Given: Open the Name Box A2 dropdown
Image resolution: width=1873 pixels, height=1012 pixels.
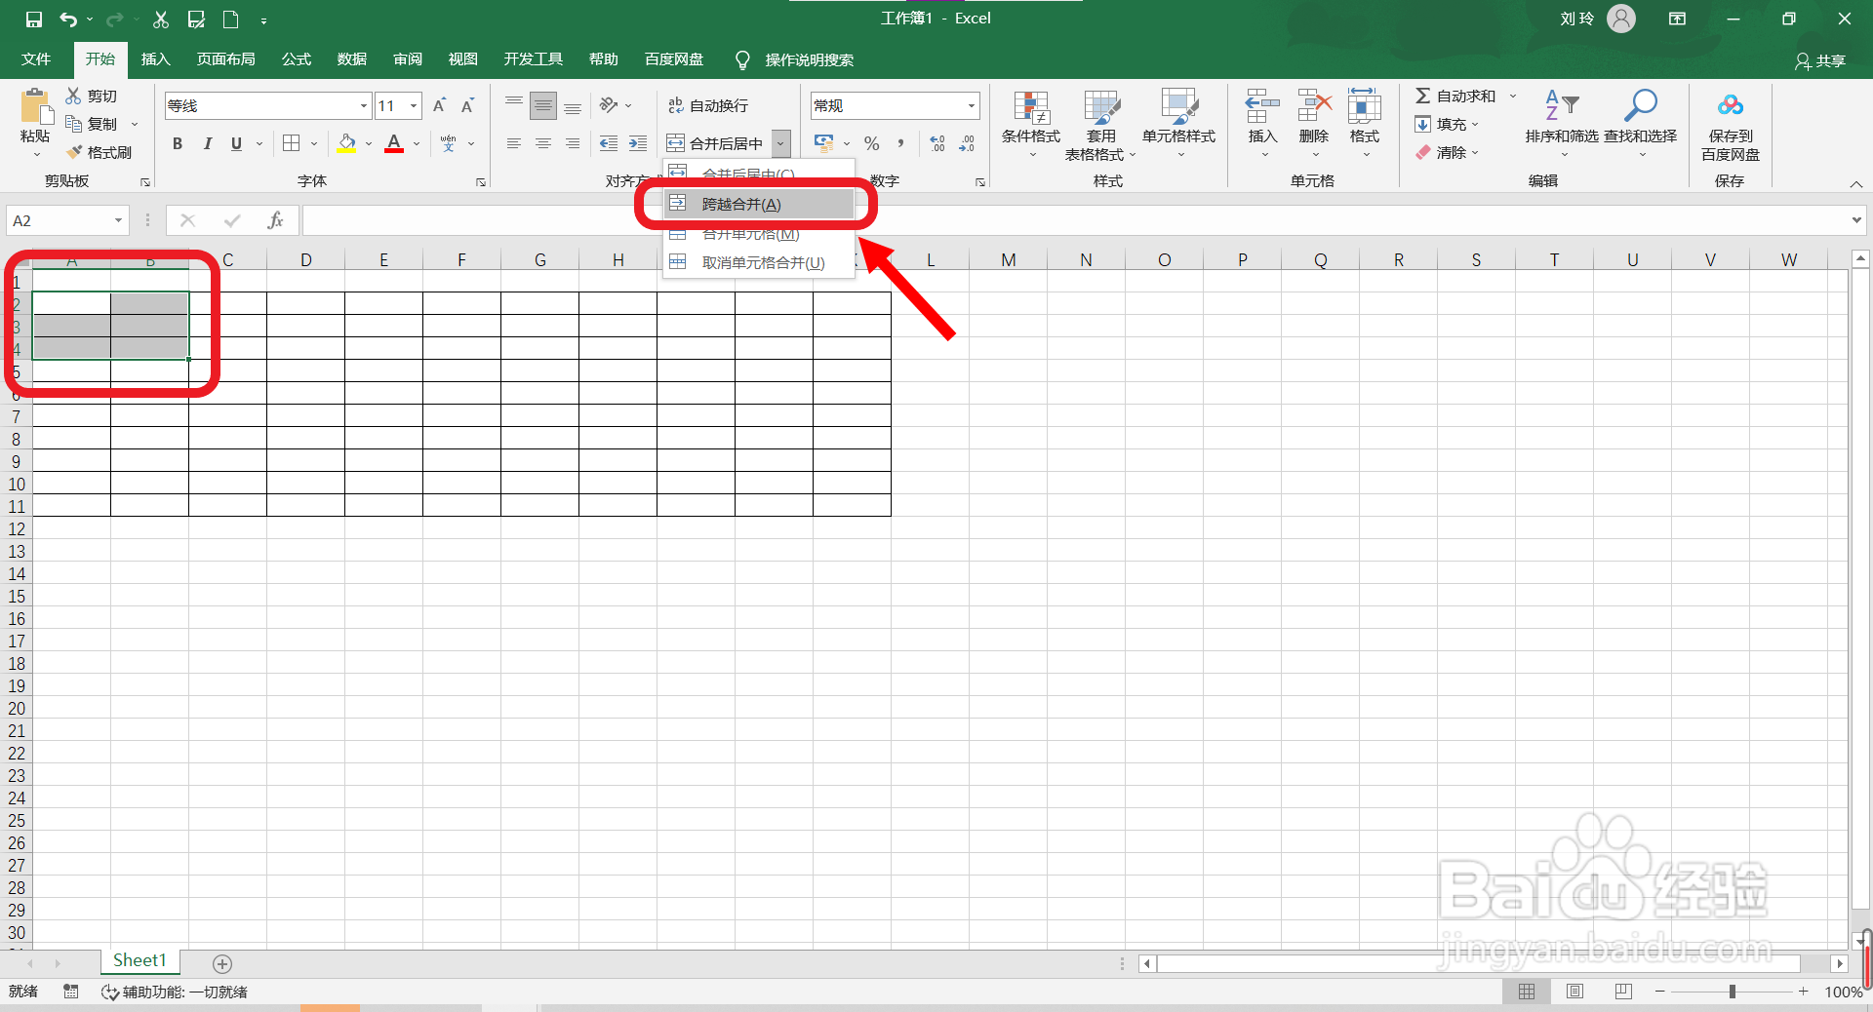Looking at the screenshot, I should point(118,220).
